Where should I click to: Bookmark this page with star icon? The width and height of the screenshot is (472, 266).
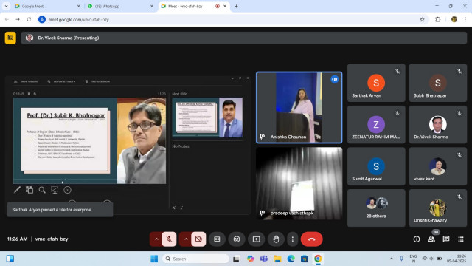coord(422,20)
